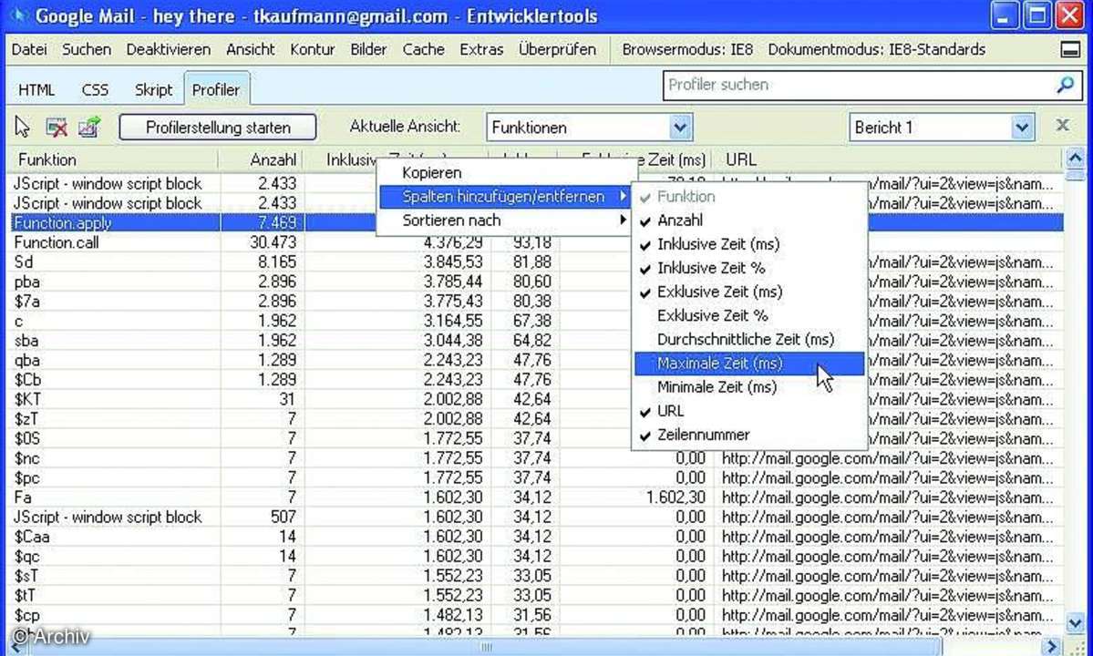
Task: Switch to the HTML tab
Action: [36, 90]
